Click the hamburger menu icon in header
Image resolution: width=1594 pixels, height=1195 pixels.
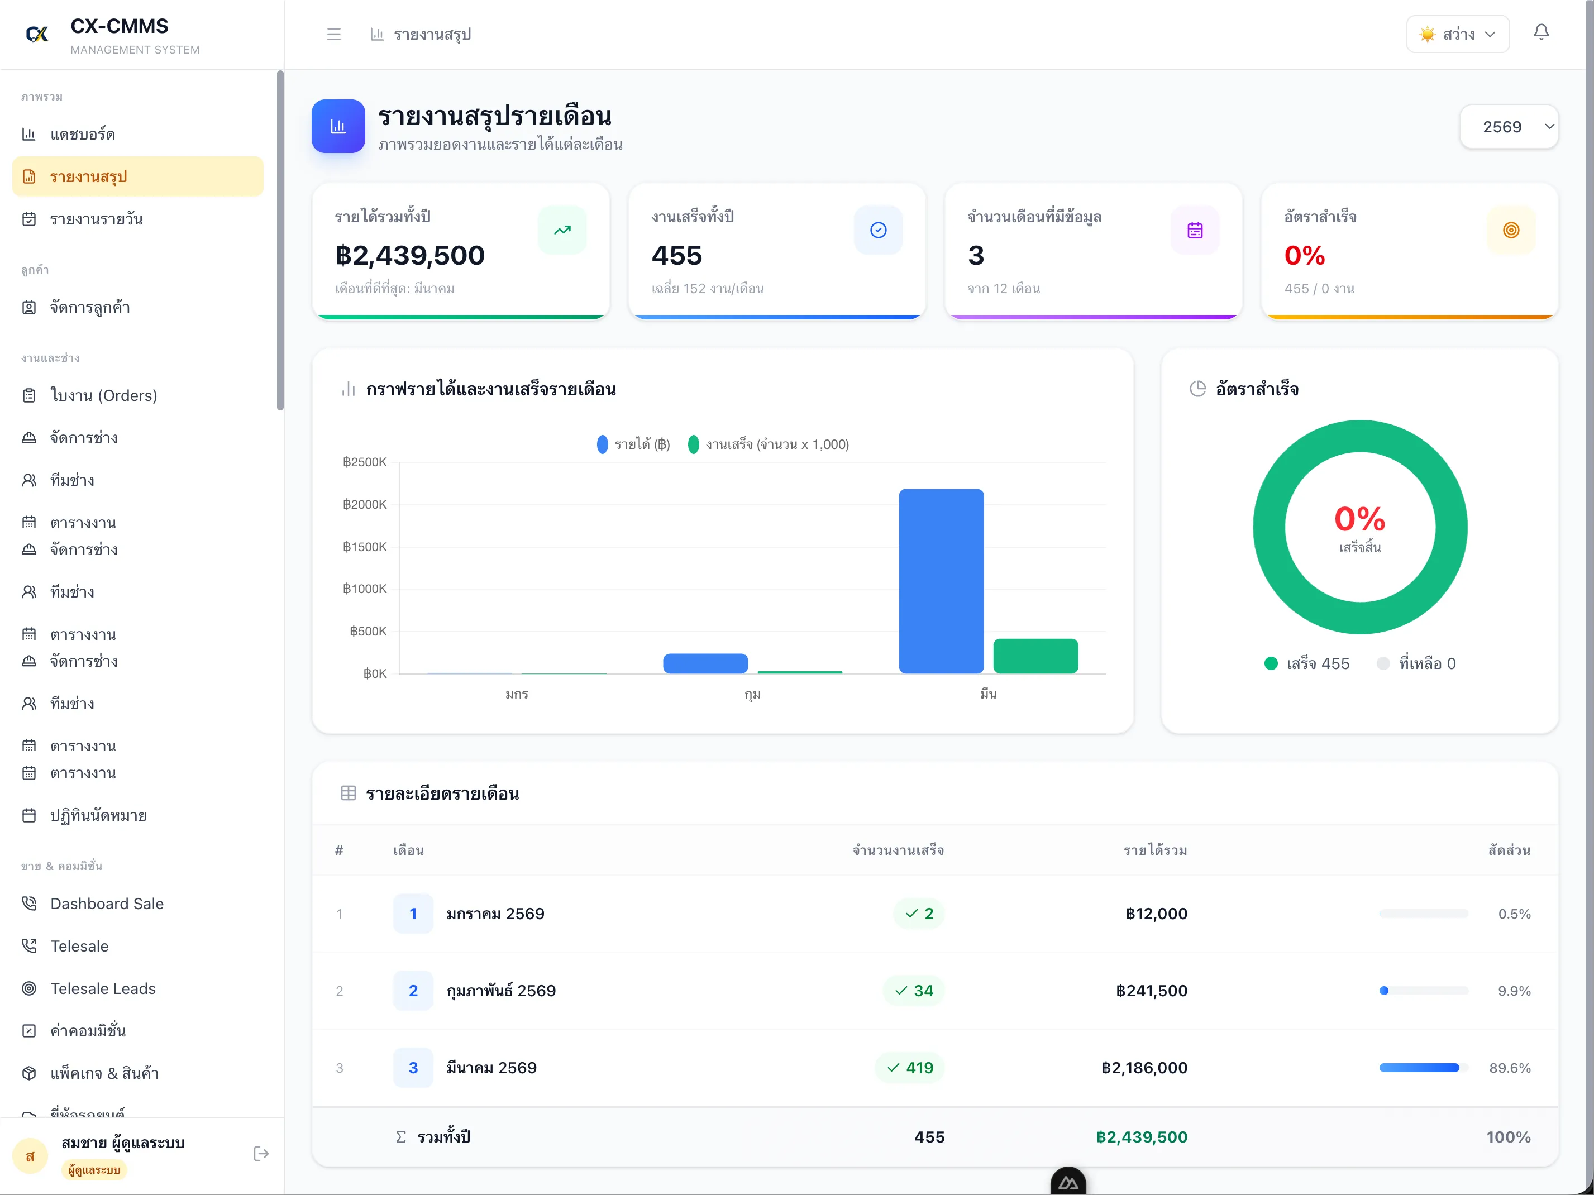tap(333, 34)
